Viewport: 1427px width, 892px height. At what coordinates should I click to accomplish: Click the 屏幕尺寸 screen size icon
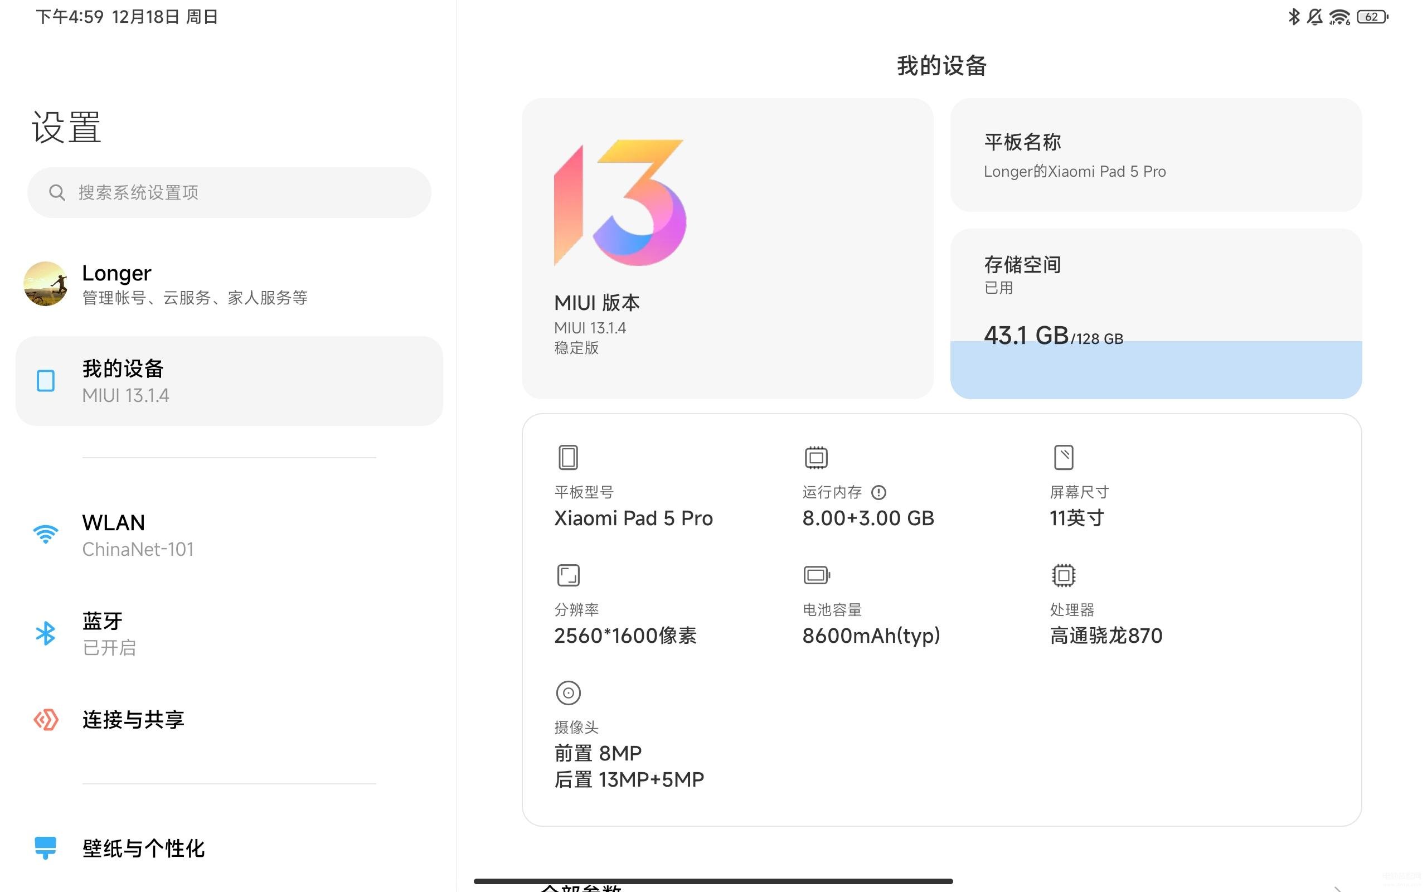coord(1064,457)
